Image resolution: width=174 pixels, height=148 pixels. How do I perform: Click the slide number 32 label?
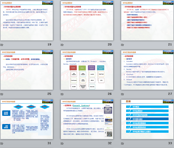pyautogui.click(x=110, y=143)
